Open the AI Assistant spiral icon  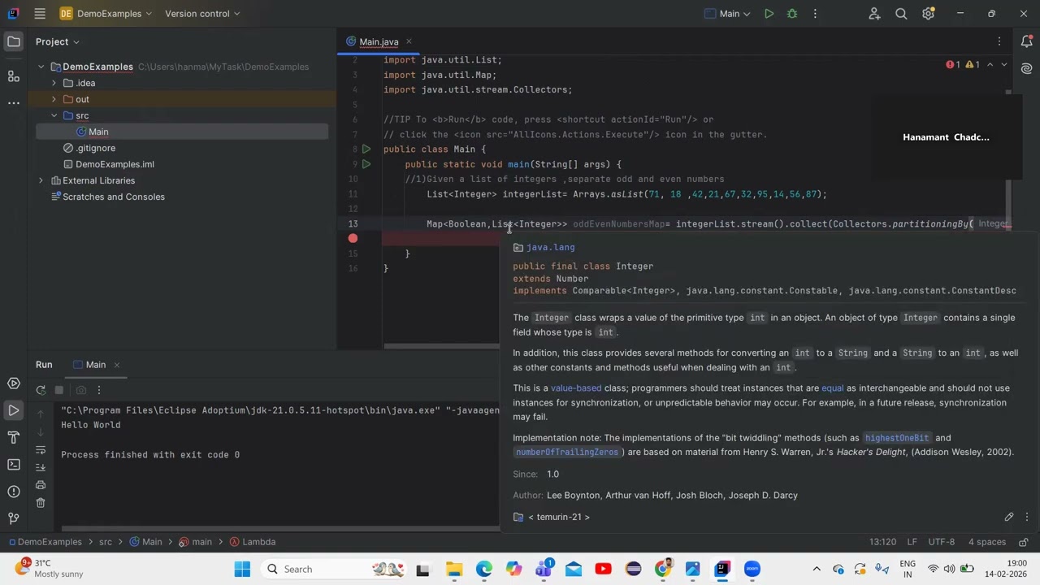(x=1027, y=69)
